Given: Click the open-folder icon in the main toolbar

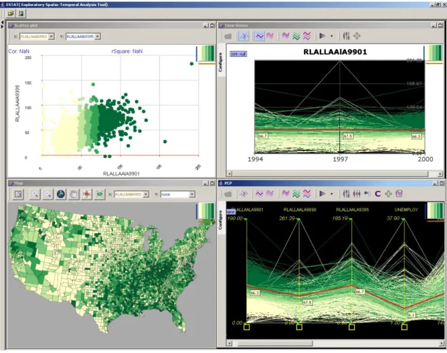Looking at the screenshot, I should point(11,14).
